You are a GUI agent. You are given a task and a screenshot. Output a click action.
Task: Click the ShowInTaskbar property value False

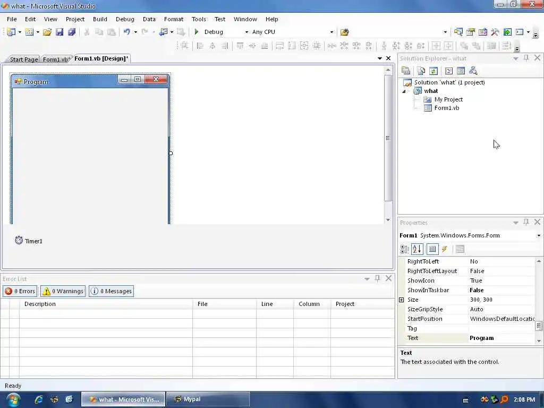[501, 290]
